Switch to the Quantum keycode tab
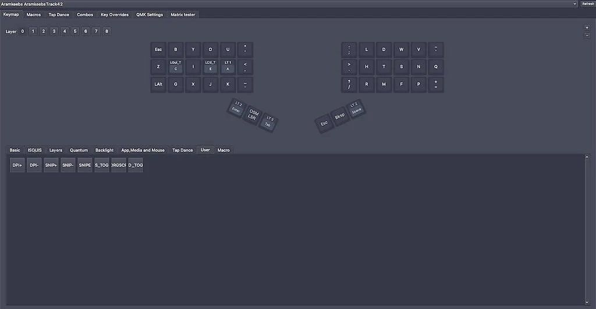This screenshot has height=309, width=596. pos(79,150)
